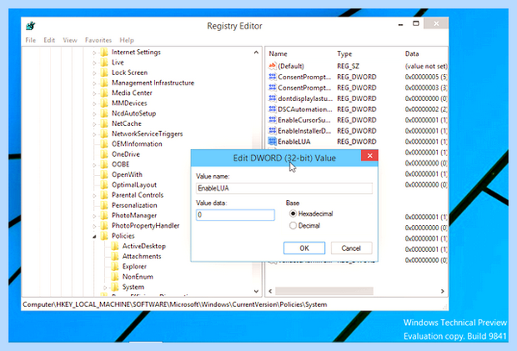The height and width of the screenshot is (351, 517).
Task: Click the dontdisplaylastu... DWORD value icon
Action: (272, 98)
